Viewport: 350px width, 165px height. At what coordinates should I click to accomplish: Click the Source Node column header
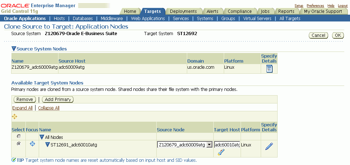point(171,130)
